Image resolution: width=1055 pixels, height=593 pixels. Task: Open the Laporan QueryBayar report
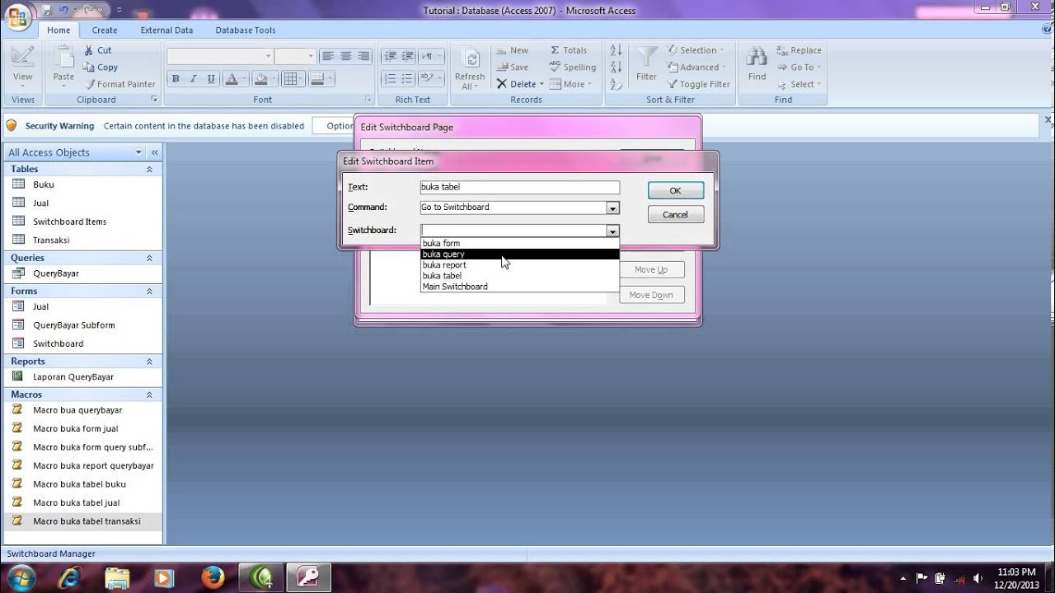[x=73, y=376]
